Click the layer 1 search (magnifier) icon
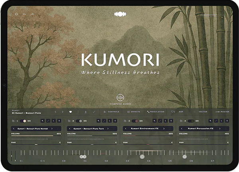The width and height of the screenshot is (239, 172). tap(43, 121)
